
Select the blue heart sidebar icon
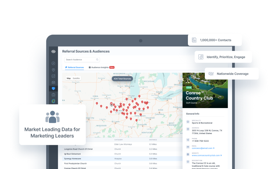coord(53,89)
